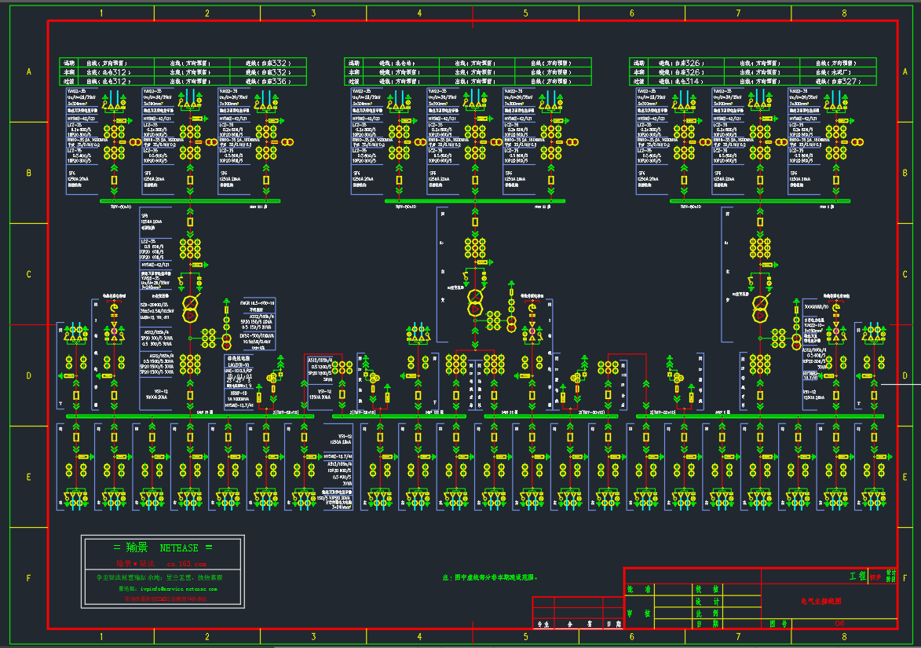Select the green note text starting with 注
Screen dimensions: 921x648
click(490, 577)
